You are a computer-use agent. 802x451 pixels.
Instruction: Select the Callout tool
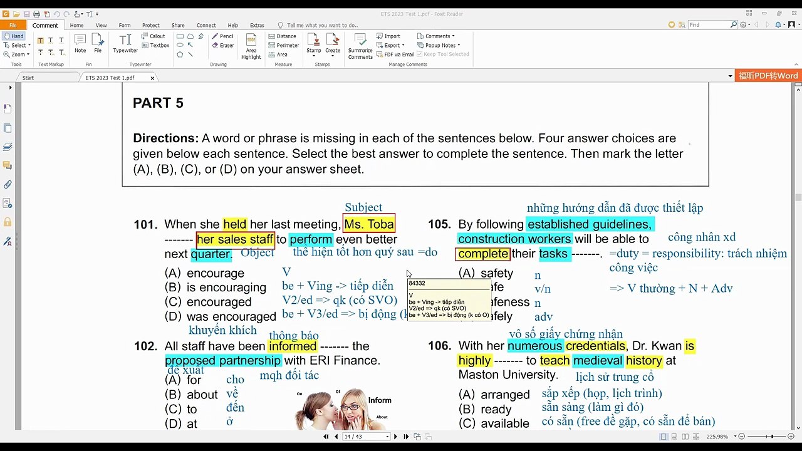[153, 36]
